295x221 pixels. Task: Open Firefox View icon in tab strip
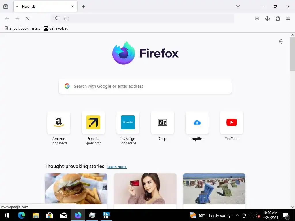tap(6, 6)
